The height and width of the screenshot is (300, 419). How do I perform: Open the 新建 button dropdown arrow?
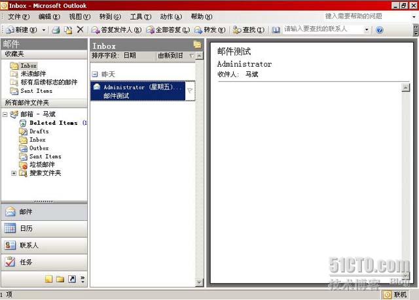pos(44,30)
